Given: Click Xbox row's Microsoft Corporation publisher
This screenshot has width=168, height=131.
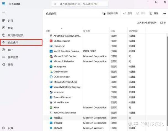Looking at the screenshot, I should (95, 107).
